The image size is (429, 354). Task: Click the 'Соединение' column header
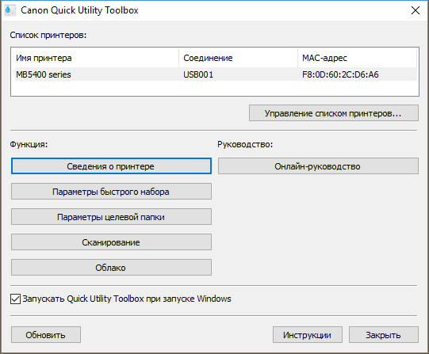[x=239, y=58]
